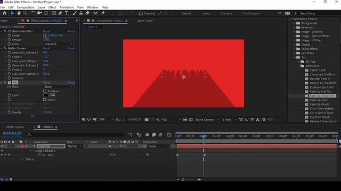Hide the SHADOW layer with its eye icon
341x191 pixels.
[2, 146]
